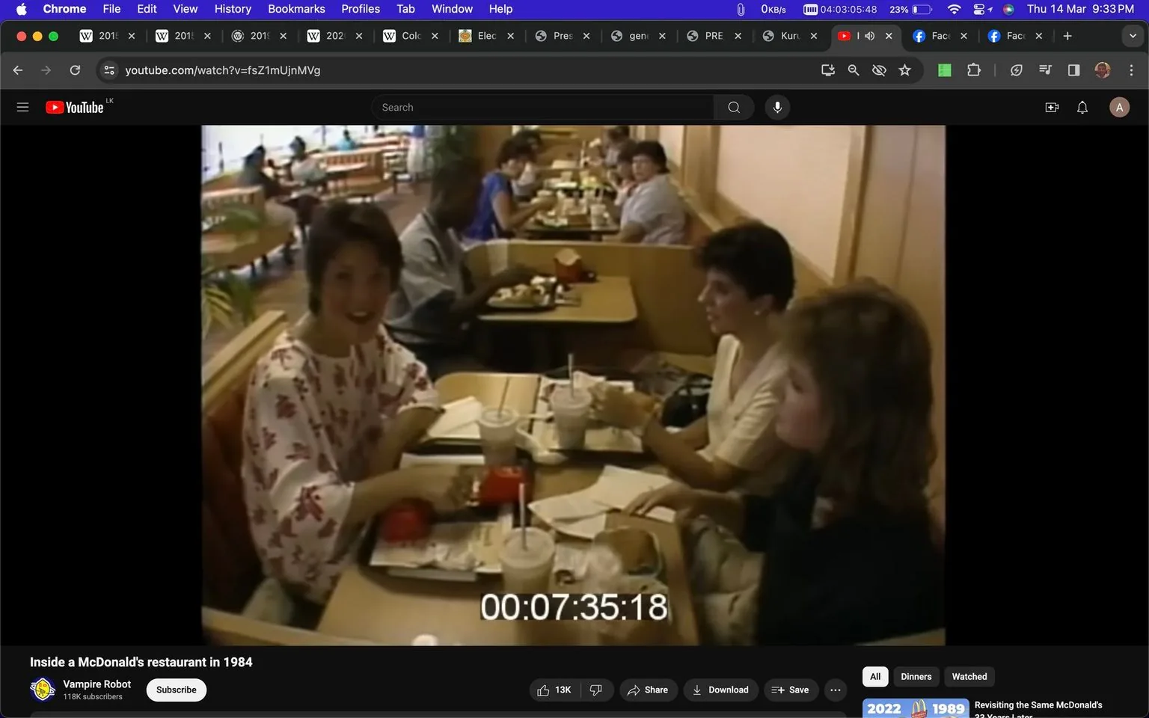Screen dimensions: 1149x718
Task: Open the three-dot more actions menu under video
Action: pyautogui.click(x=835, y=690)
